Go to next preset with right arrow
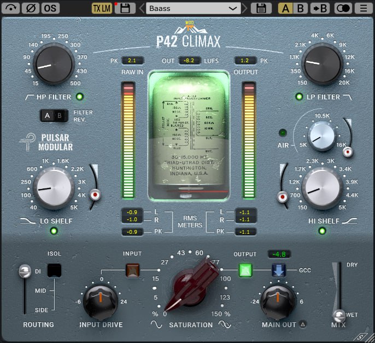Viewport: 375px width, 343px height. pos(245,9)
